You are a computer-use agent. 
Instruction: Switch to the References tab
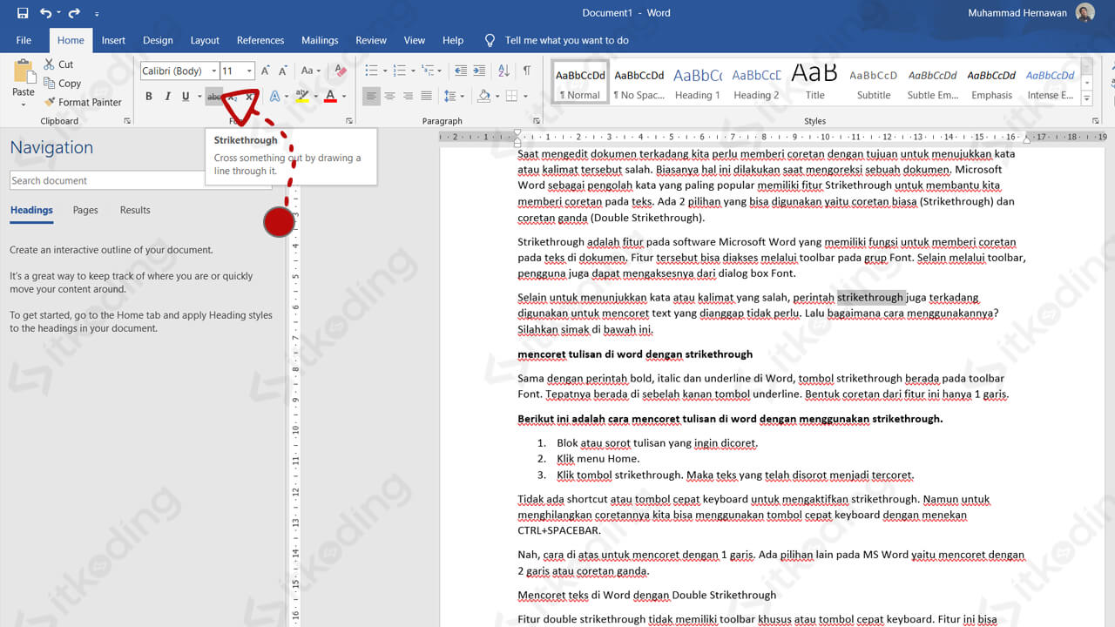(x=260, y=40)
